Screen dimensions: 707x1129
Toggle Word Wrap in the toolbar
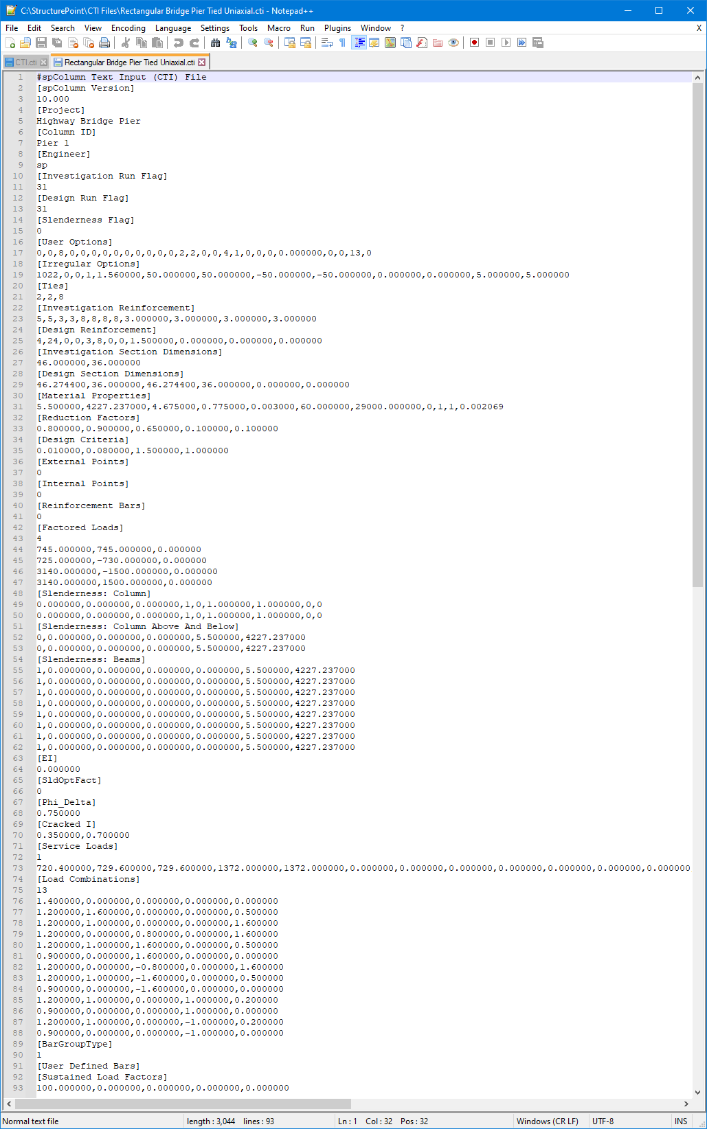327,43
